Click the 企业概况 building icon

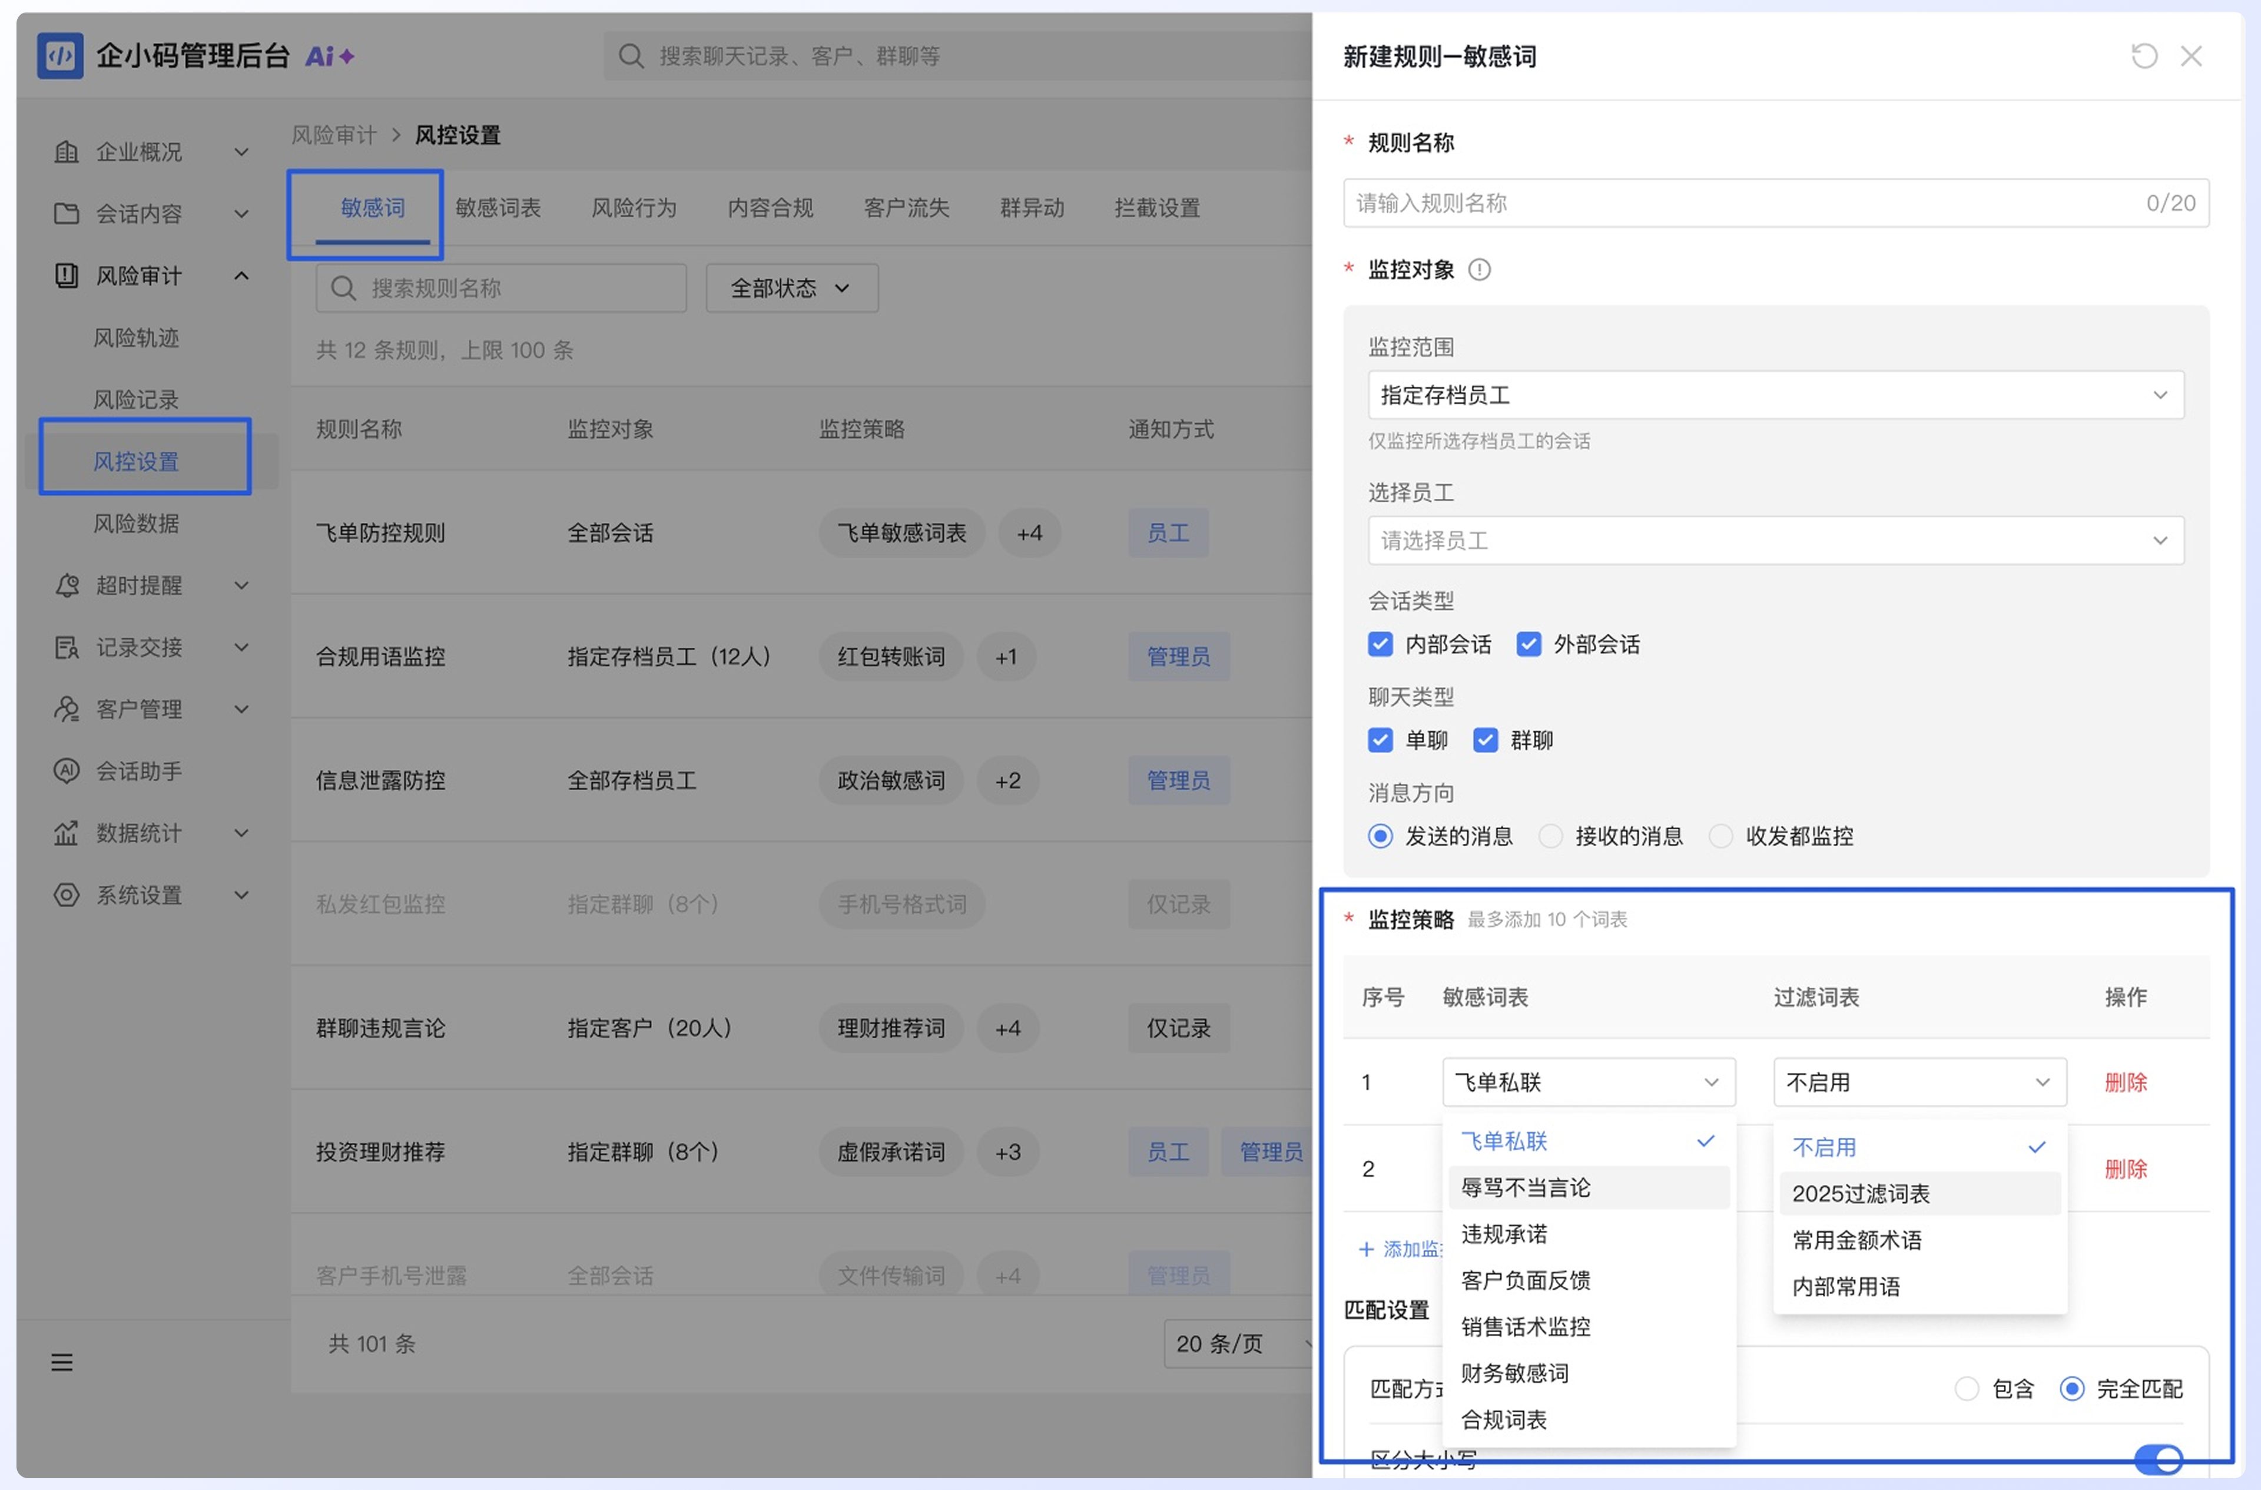[x=65, y=151]
